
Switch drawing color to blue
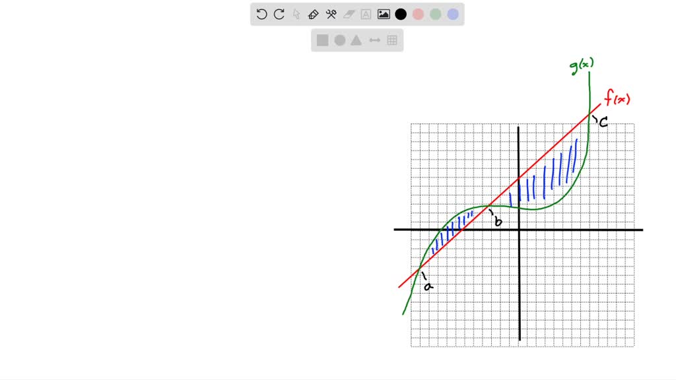coord(453,14)
